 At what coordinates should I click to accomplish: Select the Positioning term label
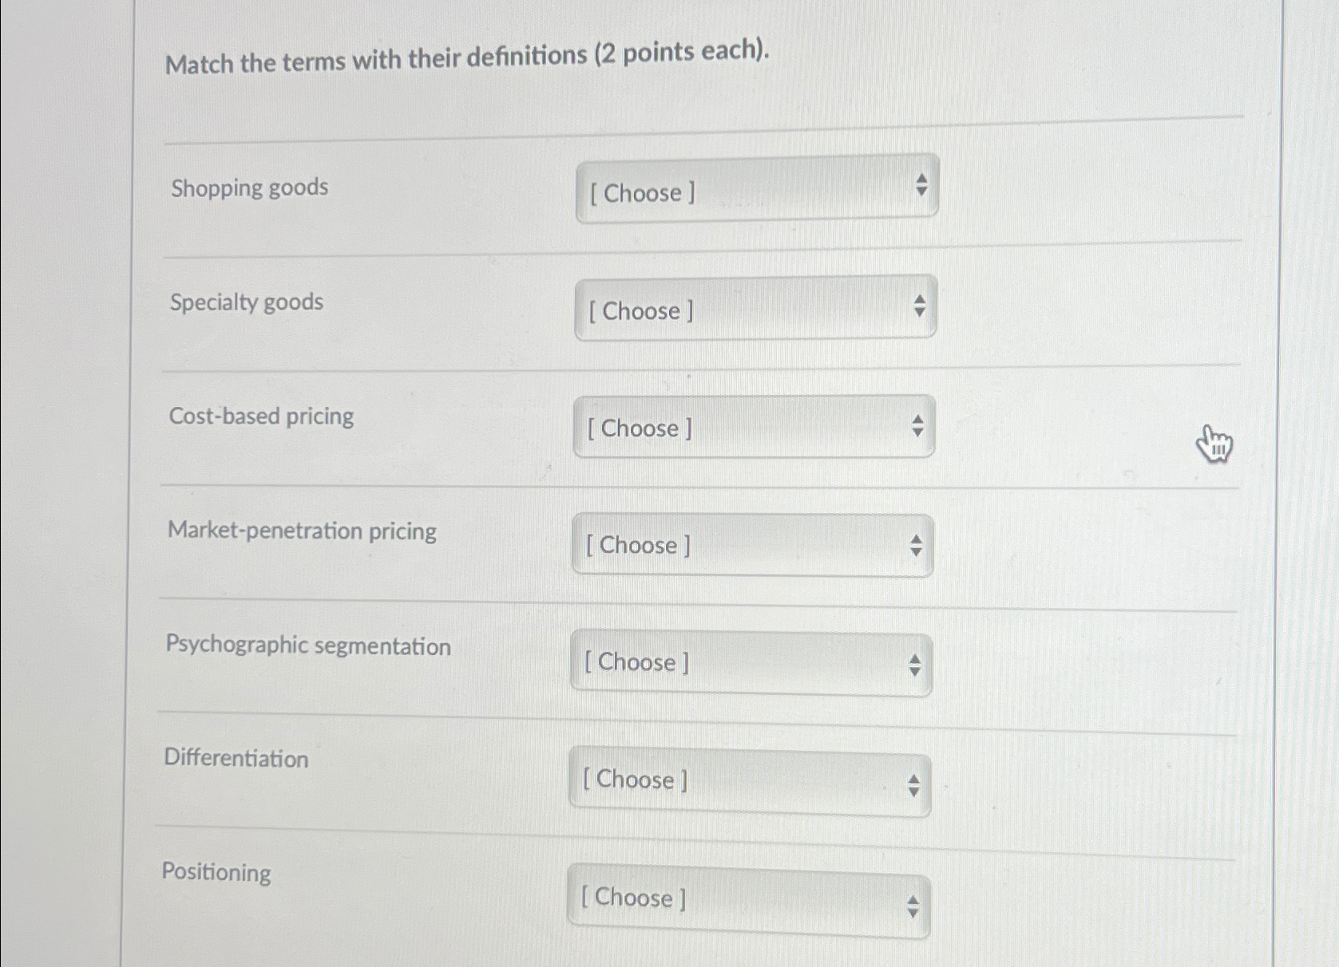tap(215, 873)
